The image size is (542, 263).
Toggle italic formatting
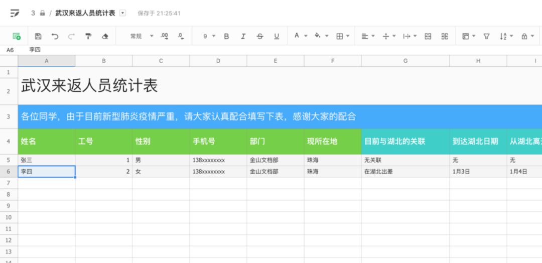click(243, 36)
